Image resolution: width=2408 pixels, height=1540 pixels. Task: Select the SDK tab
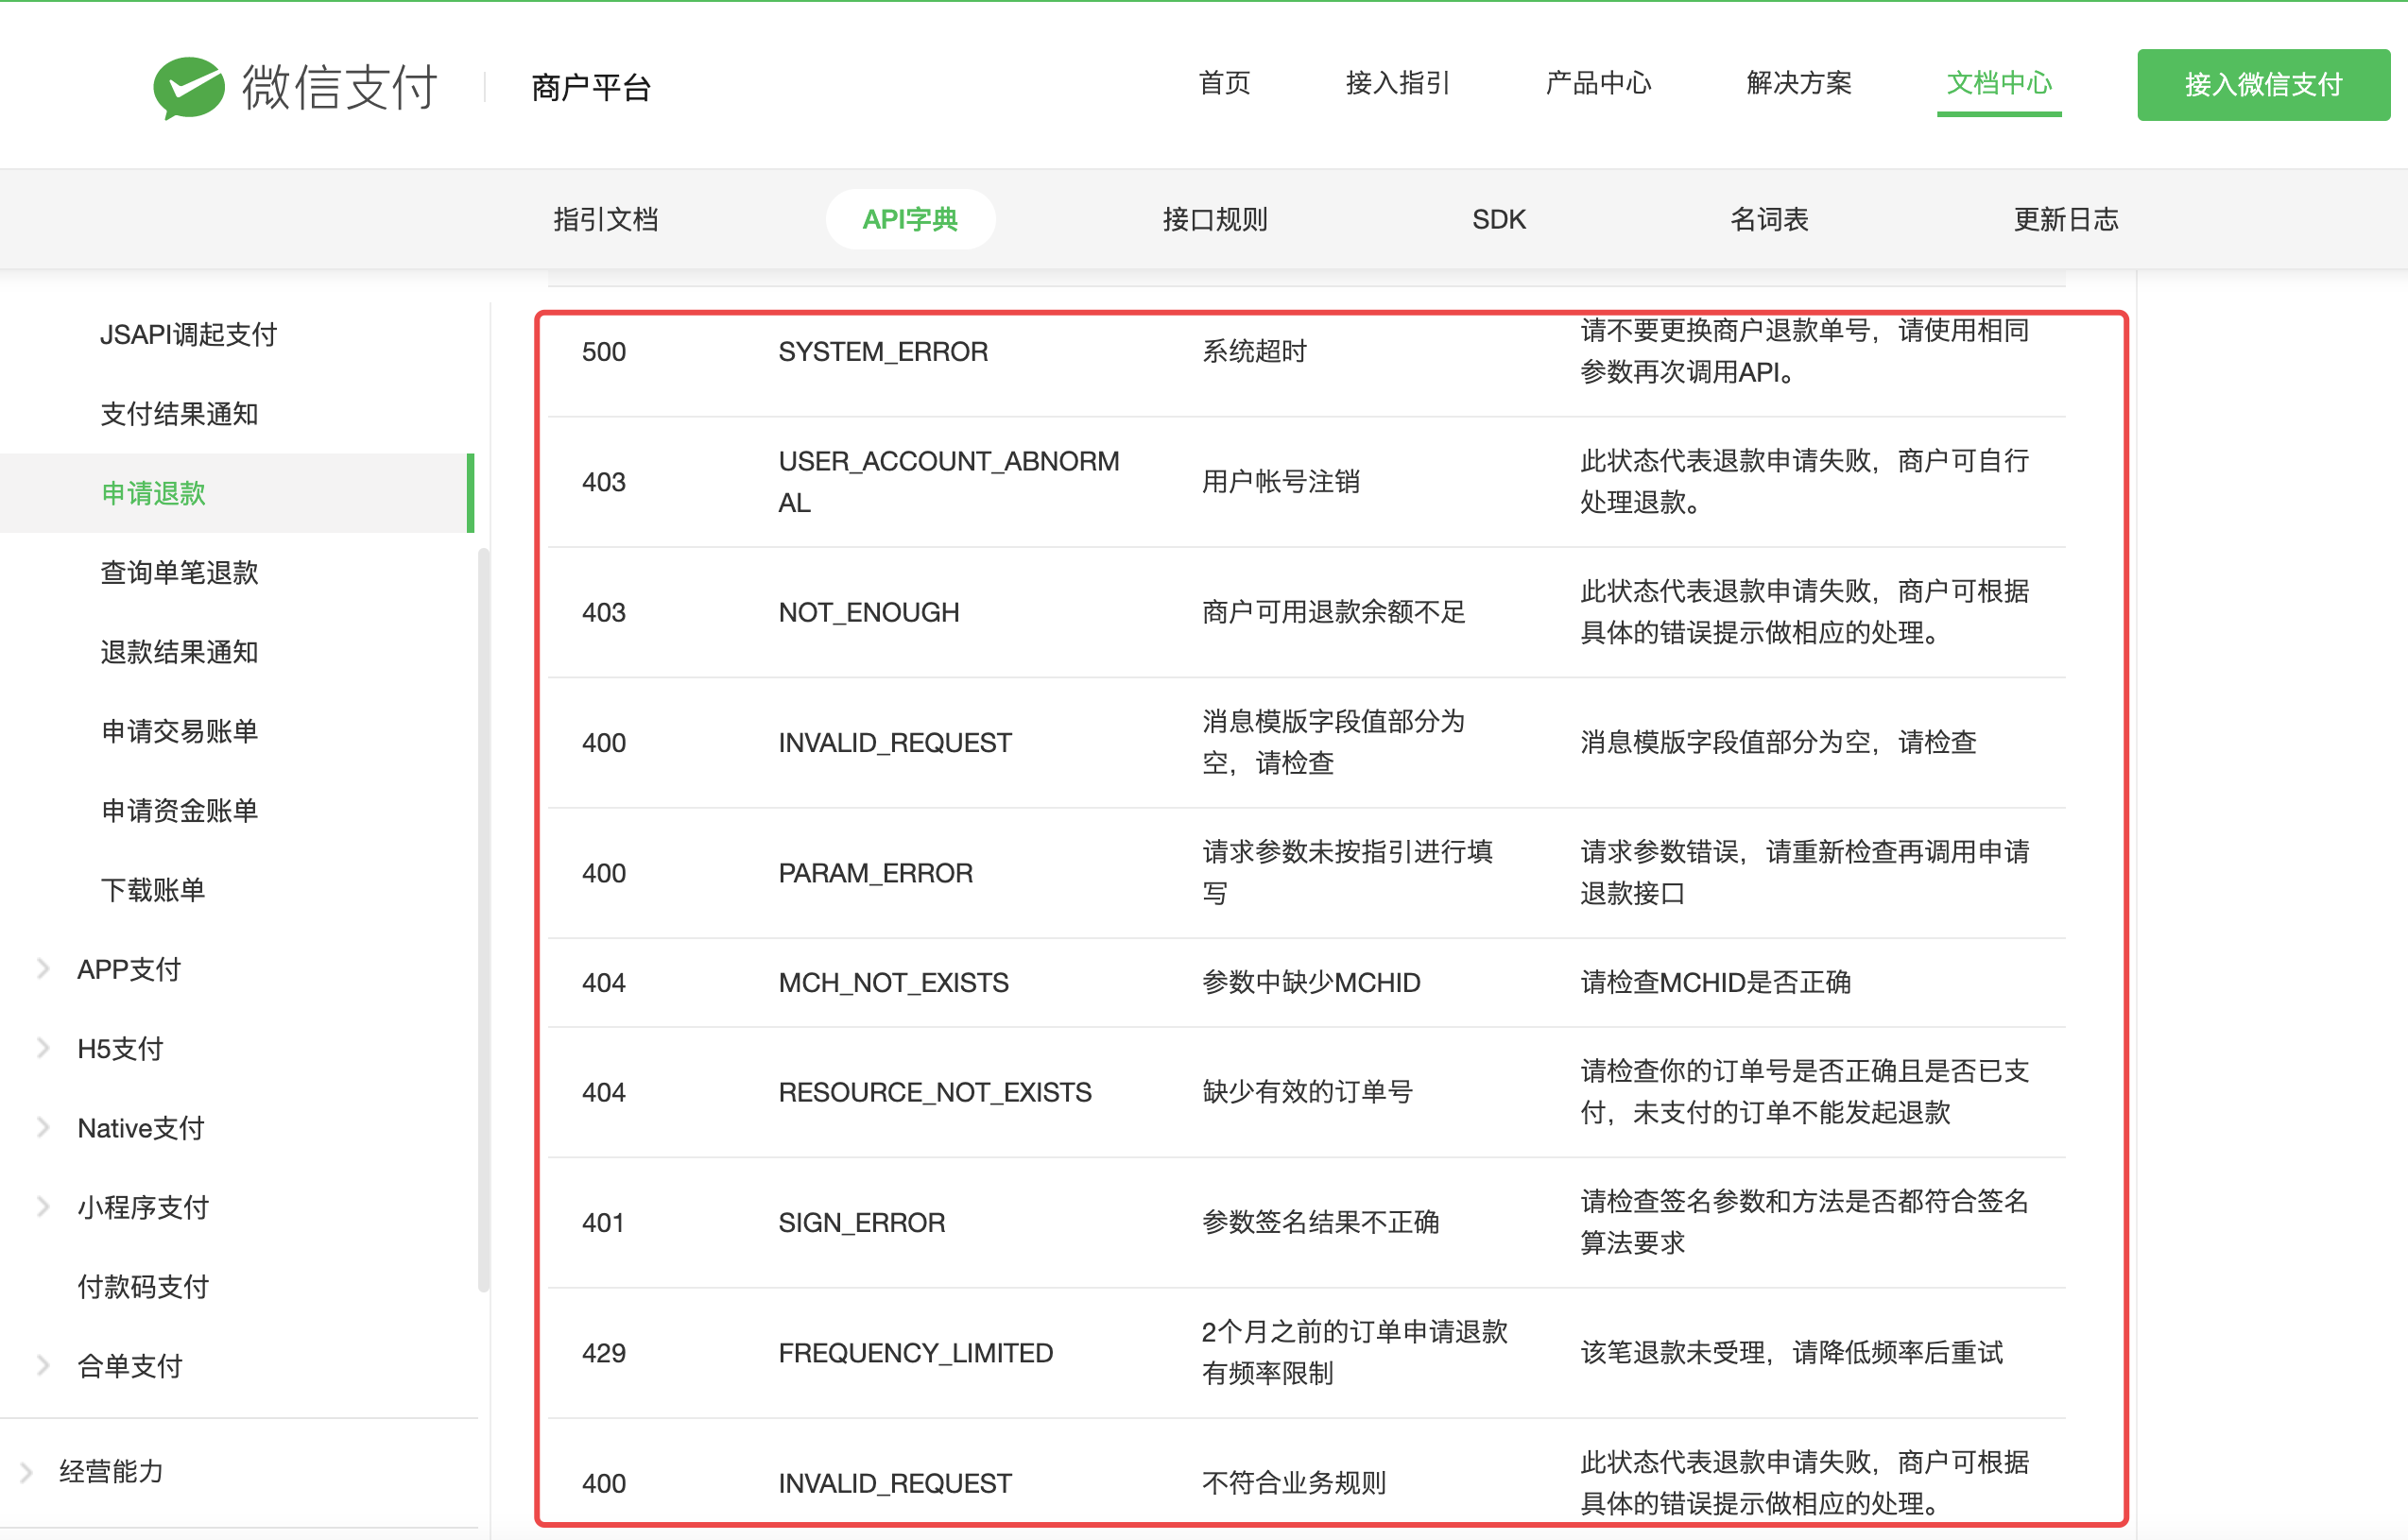pyautogui.click(x=1498, y=219)
